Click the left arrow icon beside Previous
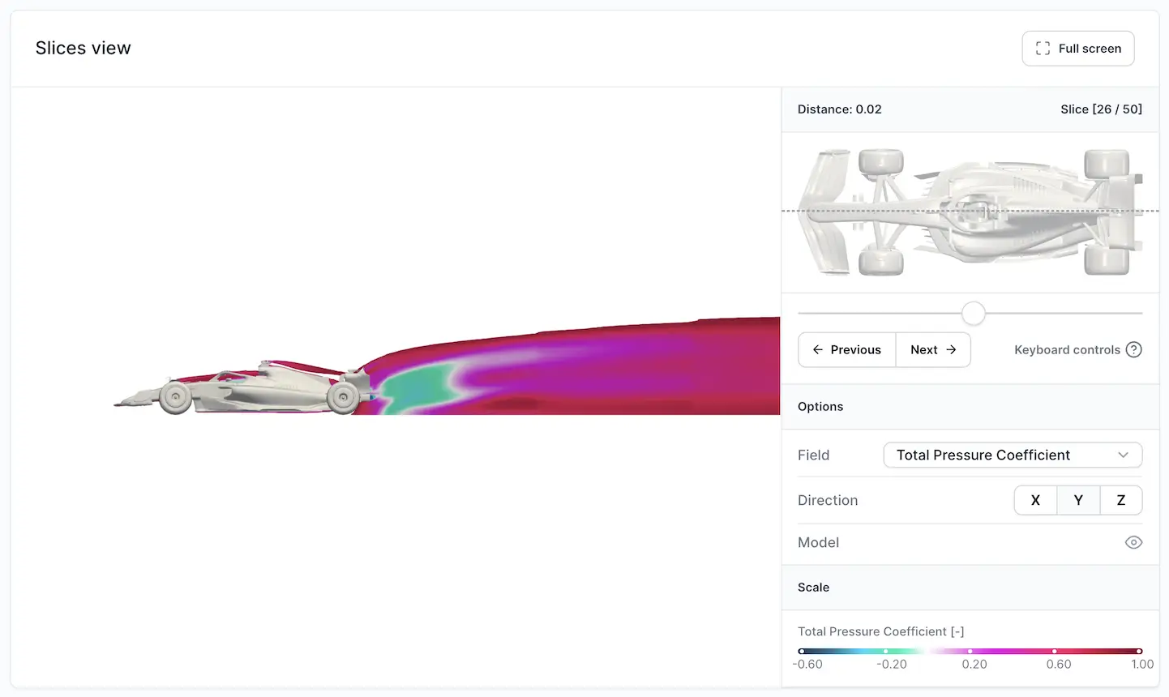The width and height of the screenshot is (1169, 697). [817, 350]
